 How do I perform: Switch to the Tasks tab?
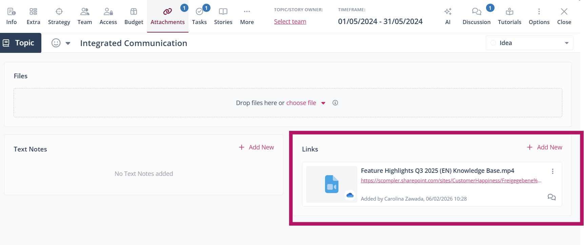(199, 16)
